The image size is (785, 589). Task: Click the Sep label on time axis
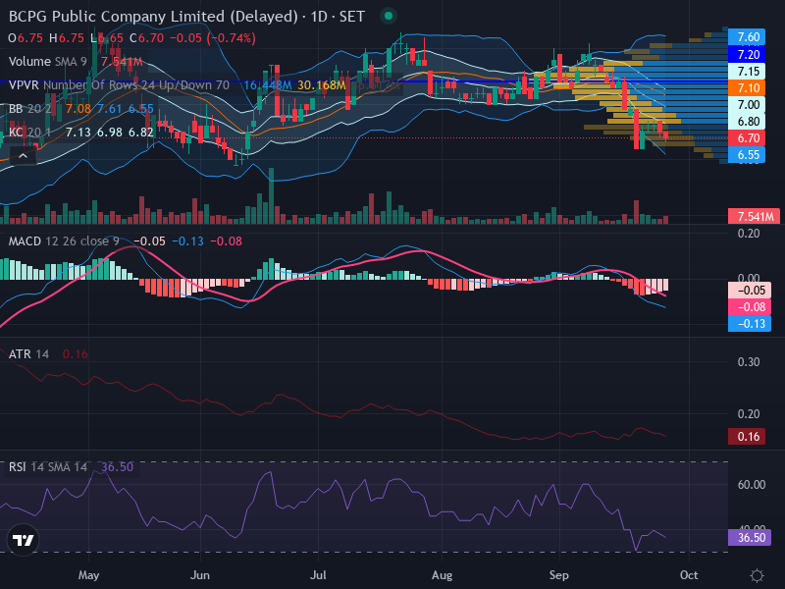558,575
